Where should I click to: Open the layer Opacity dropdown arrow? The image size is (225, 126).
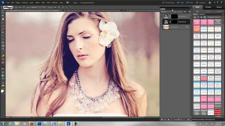(x=190, y=12)
